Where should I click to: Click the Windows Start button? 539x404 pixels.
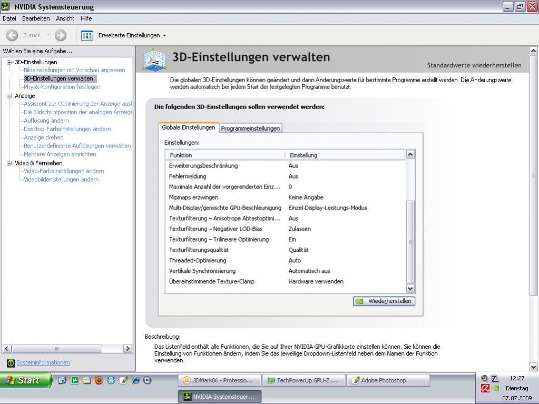point(26,380)
